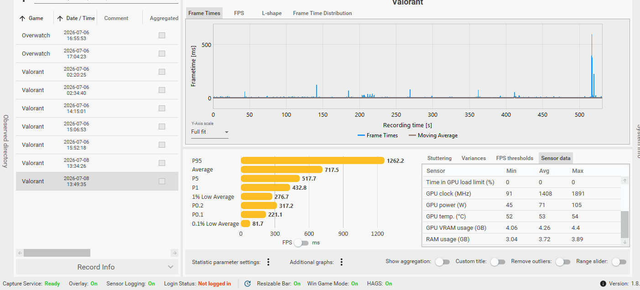Image resolution: width=640 pixels, height=290 pixels.
Task: Click Capture Service Ready status
Action: pos(52,284)
